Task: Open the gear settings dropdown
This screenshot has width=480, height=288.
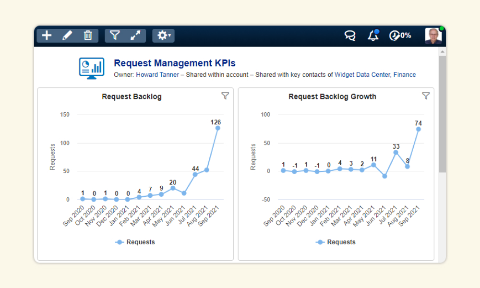Action: click(x=164, y=36)
